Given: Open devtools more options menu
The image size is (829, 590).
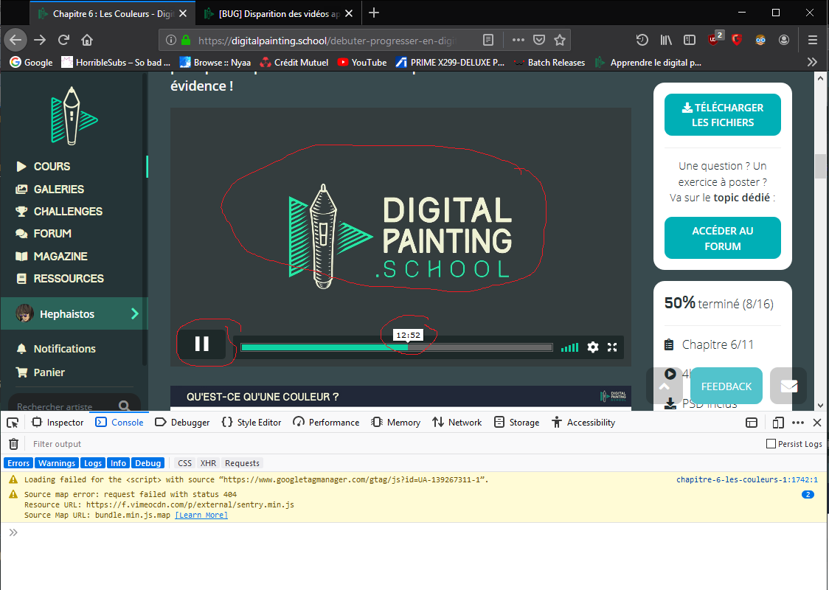Looking at the screenshot, I should (798, 423).
